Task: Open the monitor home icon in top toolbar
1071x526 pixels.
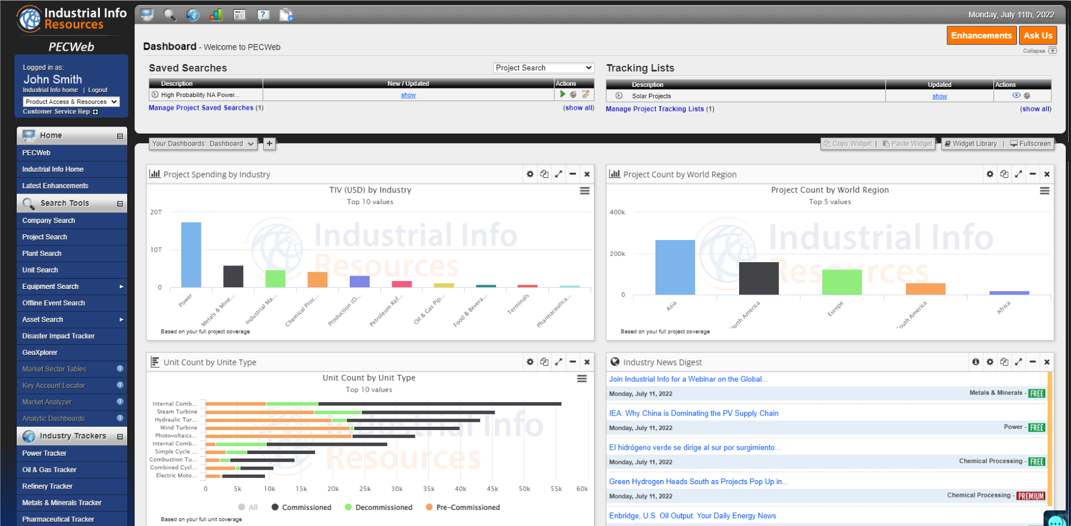Action: (147, 15)
